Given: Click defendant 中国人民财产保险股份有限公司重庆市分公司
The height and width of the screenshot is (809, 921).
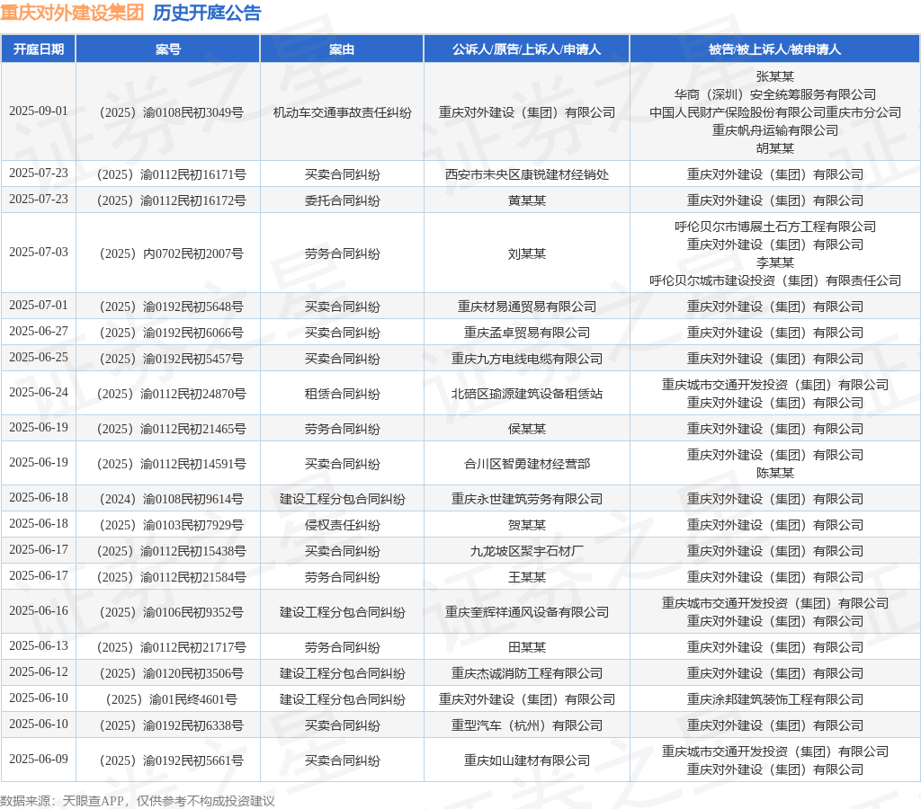Looking at the screenshot, I should point(774,112).
